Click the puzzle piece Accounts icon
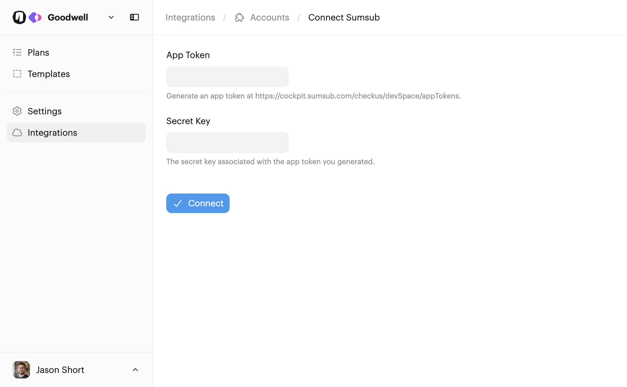 [x=239, y=17]
